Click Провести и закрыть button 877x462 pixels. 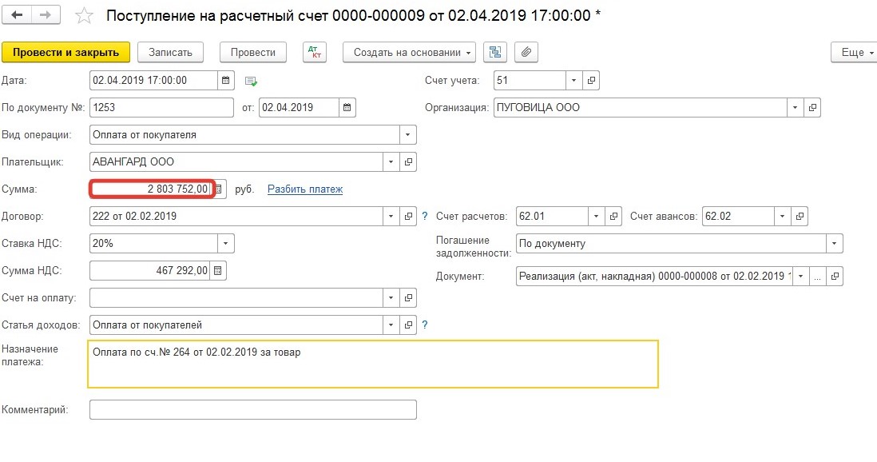point(65,52)
